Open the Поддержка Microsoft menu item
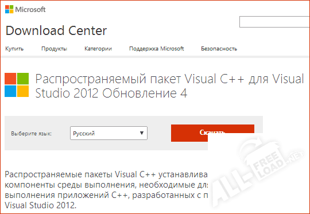Image resolution: width=310 pixels, height=214 pixels. pyautogui.click(x=156, y=49)
